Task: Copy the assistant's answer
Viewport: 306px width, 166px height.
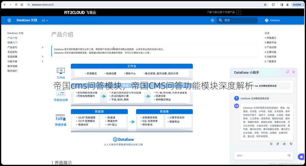Action: 278,144
